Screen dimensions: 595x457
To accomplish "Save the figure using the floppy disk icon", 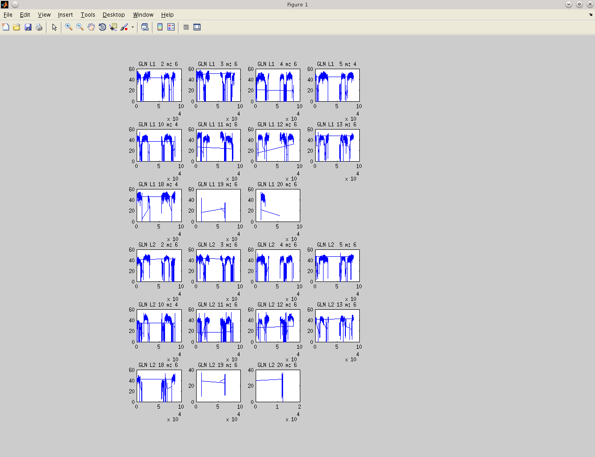I will coord(28,27).
